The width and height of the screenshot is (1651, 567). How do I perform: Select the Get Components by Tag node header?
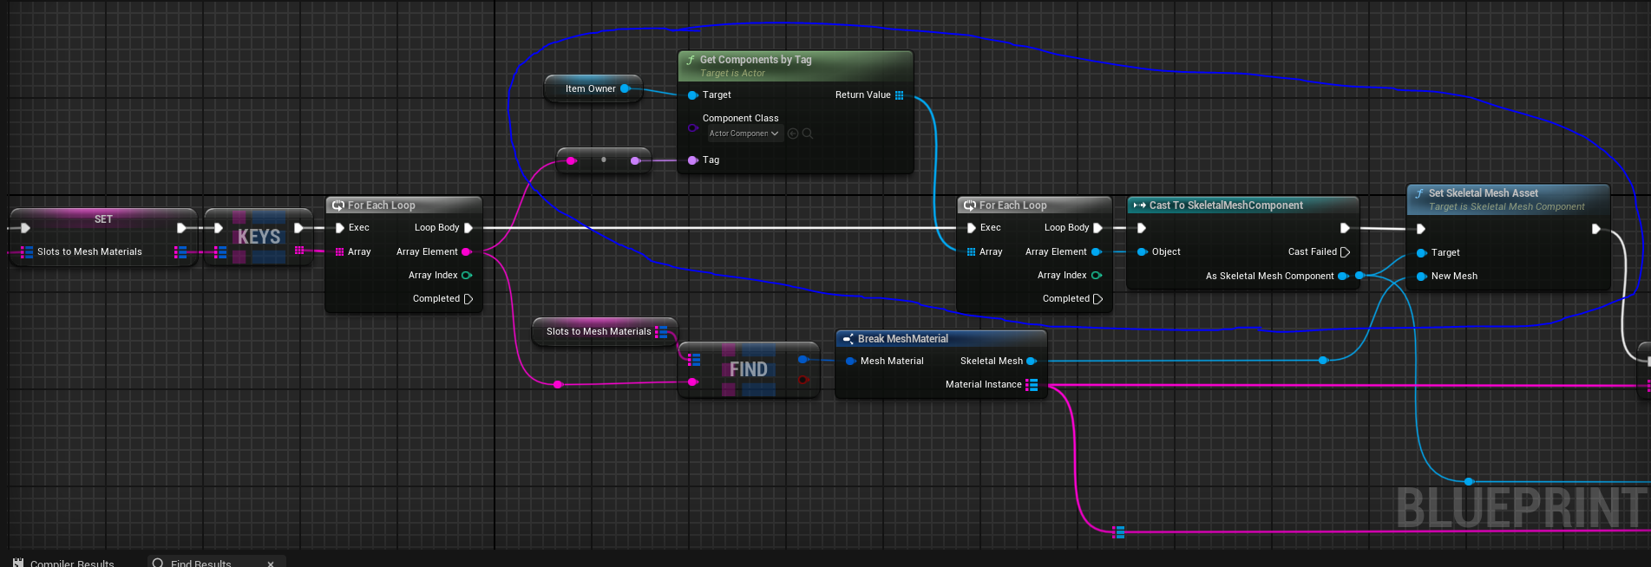(796, 66)
